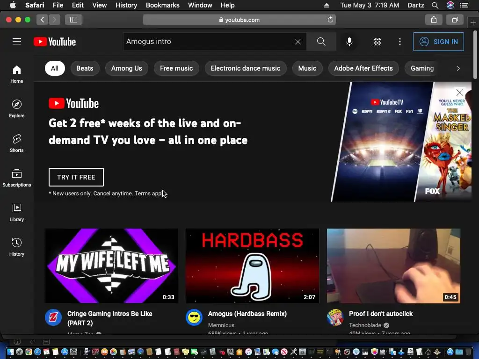Open History in sidebar
This screenshot has height=359, width=479.
click(17, 247)
